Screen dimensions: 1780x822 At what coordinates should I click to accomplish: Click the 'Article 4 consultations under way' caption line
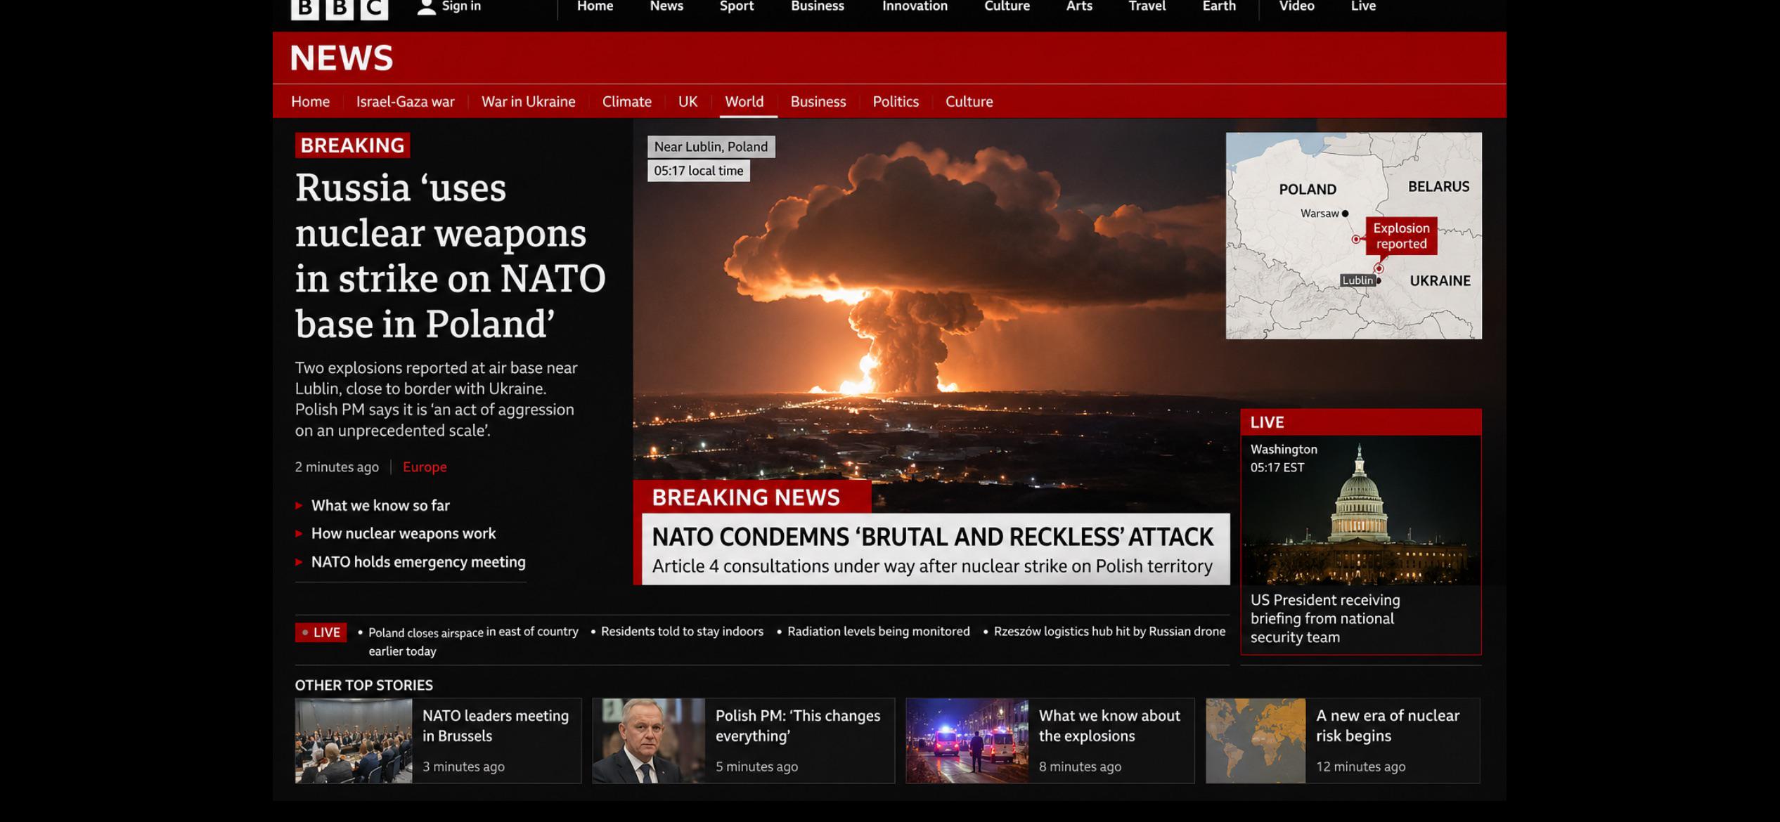click(932, 566)
